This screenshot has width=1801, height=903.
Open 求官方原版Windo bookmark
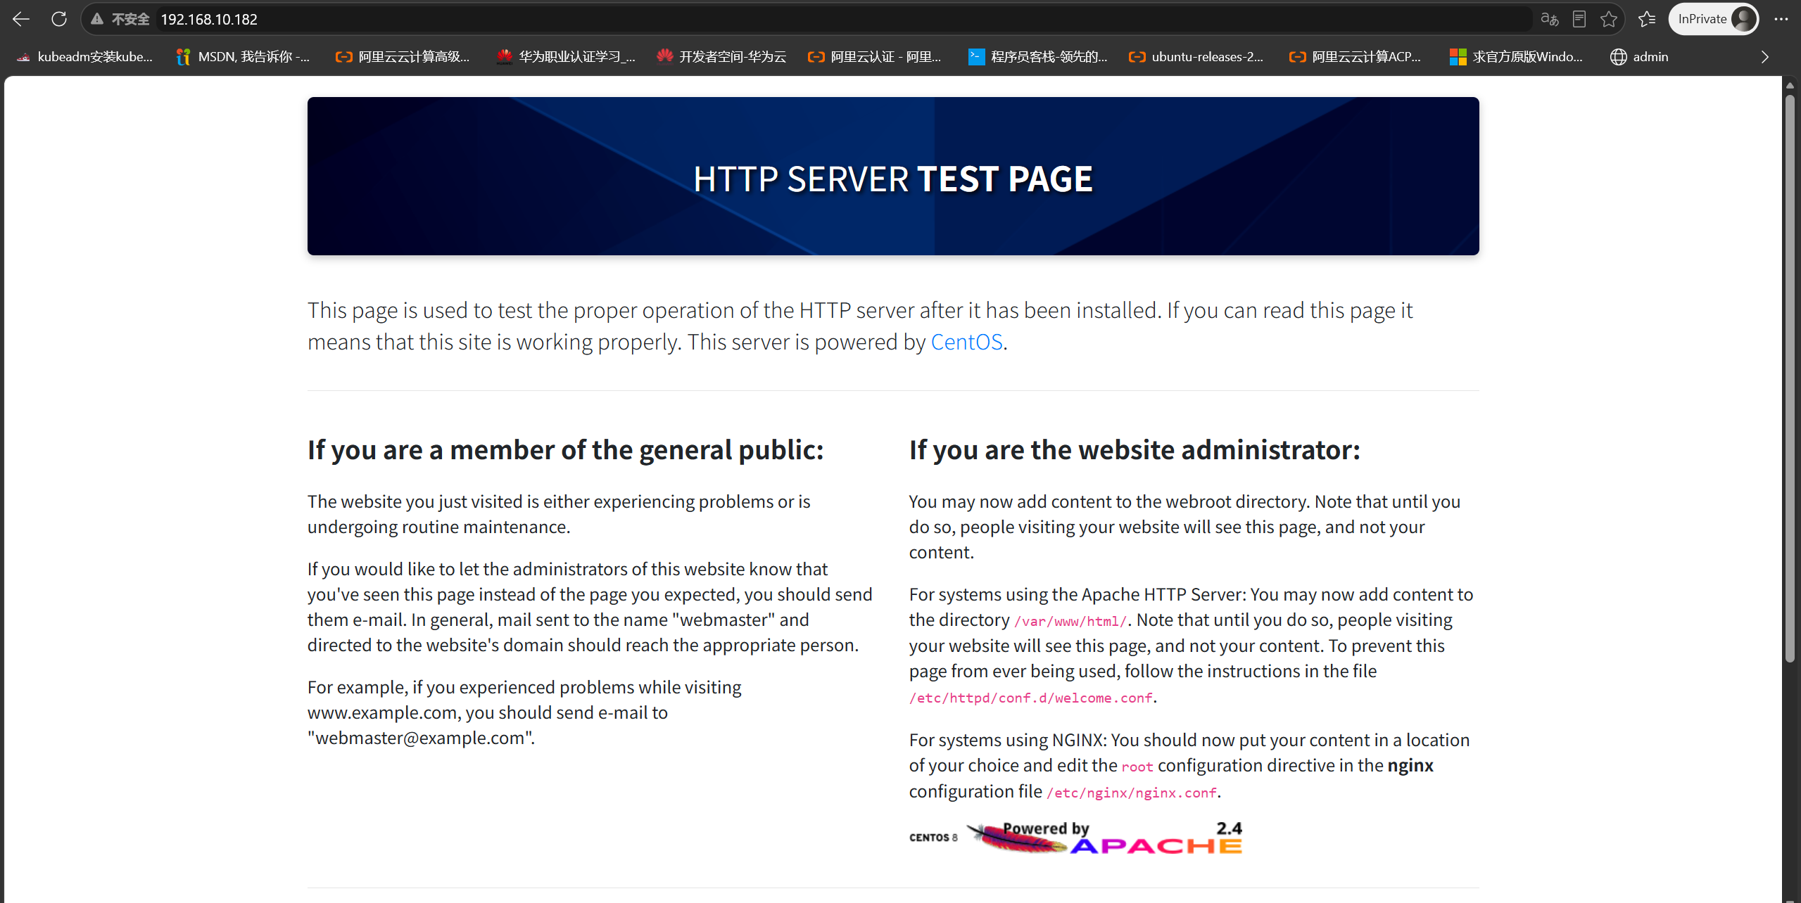1517,57
